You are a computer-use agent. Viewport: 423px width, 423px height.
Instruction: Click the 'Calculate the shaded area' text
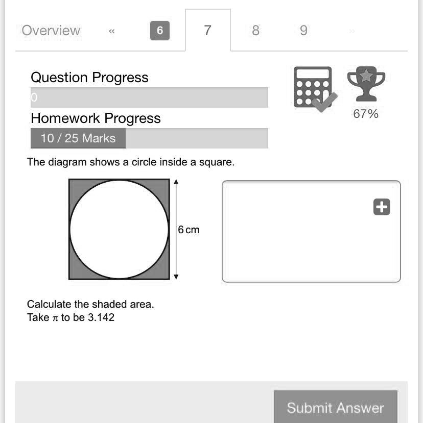[90, 304]
